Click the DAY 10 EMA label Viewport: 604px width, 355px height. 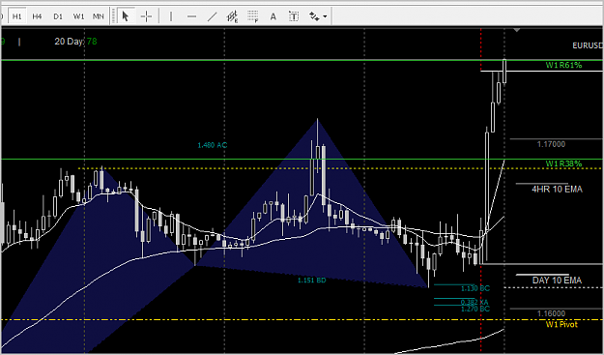pyautogui.click(x=557, y=281)
